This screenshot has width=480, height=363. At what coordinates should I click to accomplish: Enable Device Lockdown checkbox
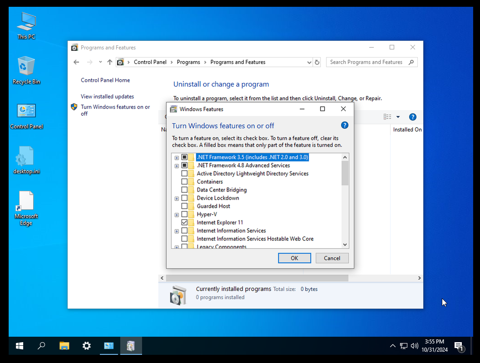point(184,198)
